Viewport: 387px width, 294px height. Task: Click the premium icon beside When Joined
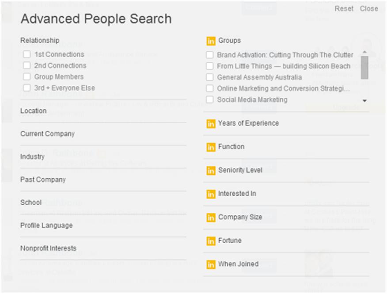(211, 264)
